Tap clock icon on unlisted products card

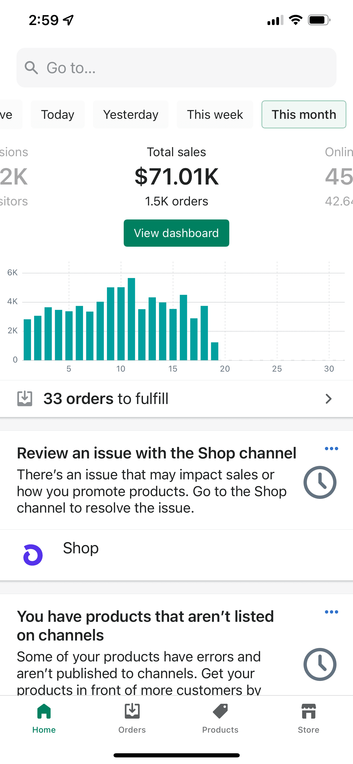click(x=320, y=664)
